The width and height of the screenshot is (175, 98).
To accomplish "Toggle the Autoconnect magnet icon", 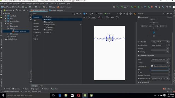I will (89, 17).
